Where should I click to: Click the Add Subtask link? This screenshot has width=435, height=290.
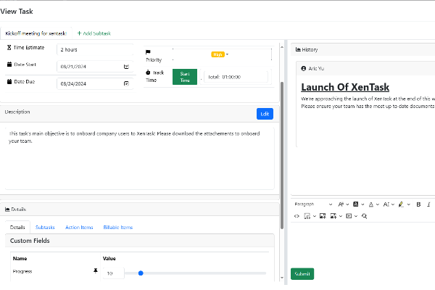94,33
